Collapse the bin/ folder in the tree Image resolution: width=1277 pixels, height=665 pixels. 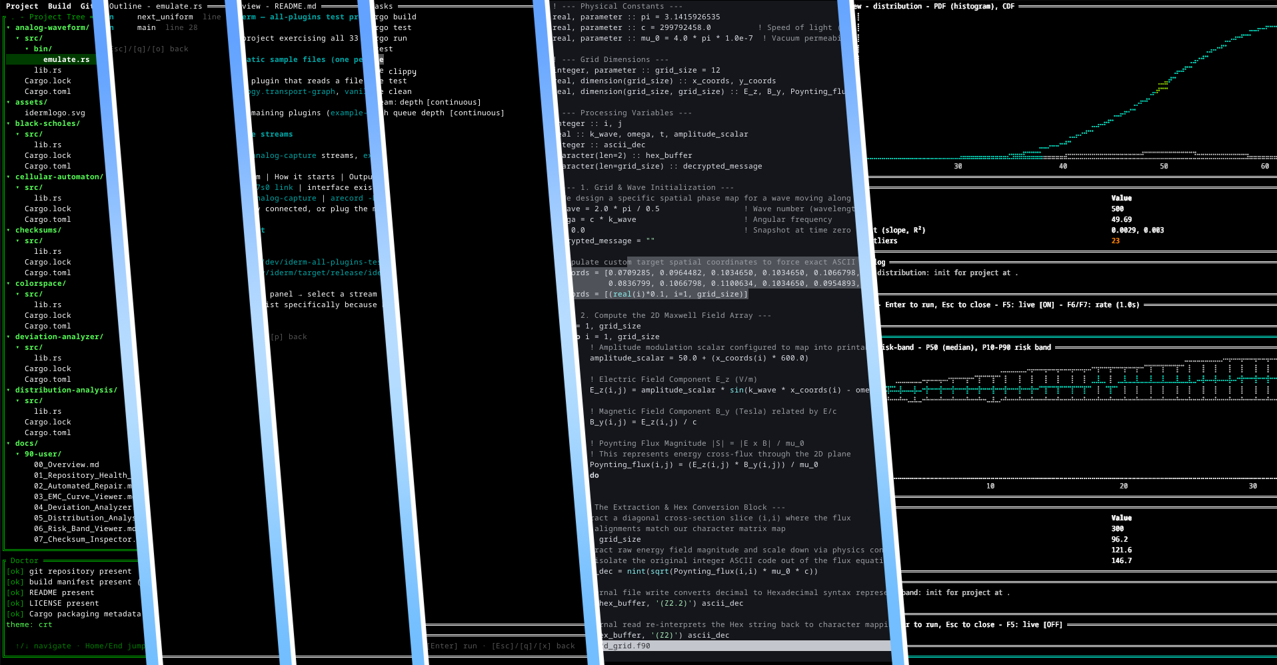point(27,49)
